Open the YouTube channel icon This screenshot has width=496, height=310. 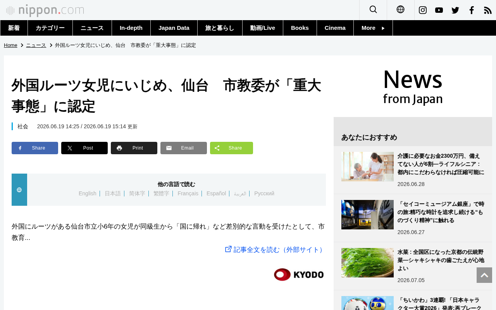point(439,10)
